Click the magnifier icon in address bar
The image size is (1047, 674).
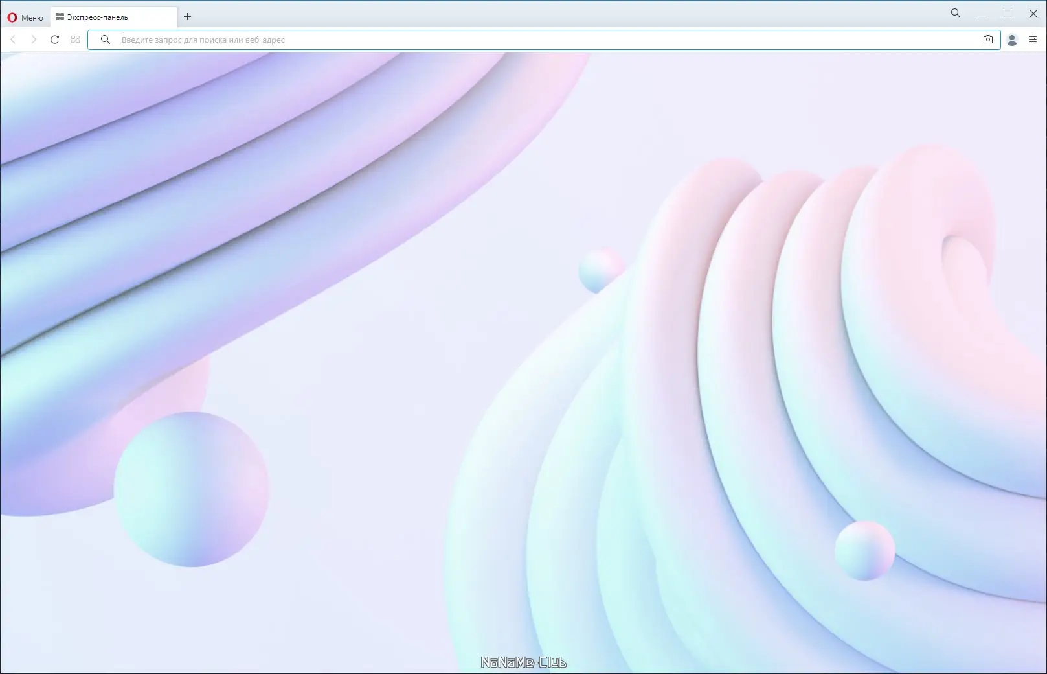pyautogui.click(x=106, y=40)
